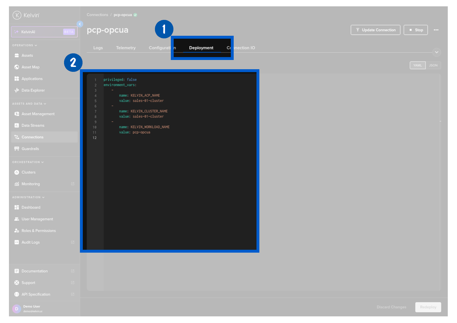Click the Clusters icon in Orchestration
The width and height of the screenshot is (457, 323).
point(17,172)
